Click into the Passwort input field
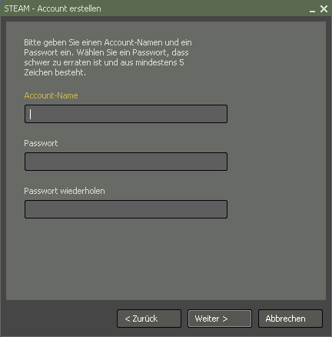332x337 pixels. [x=126, y=162]
